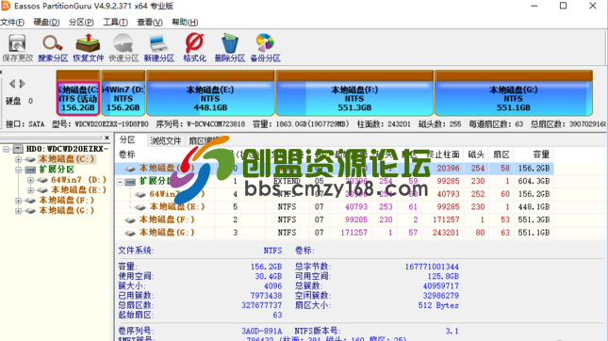The image size is (608, 341).
Task: Collapse the 扩展分区 tree node
Action: point(18,170)
